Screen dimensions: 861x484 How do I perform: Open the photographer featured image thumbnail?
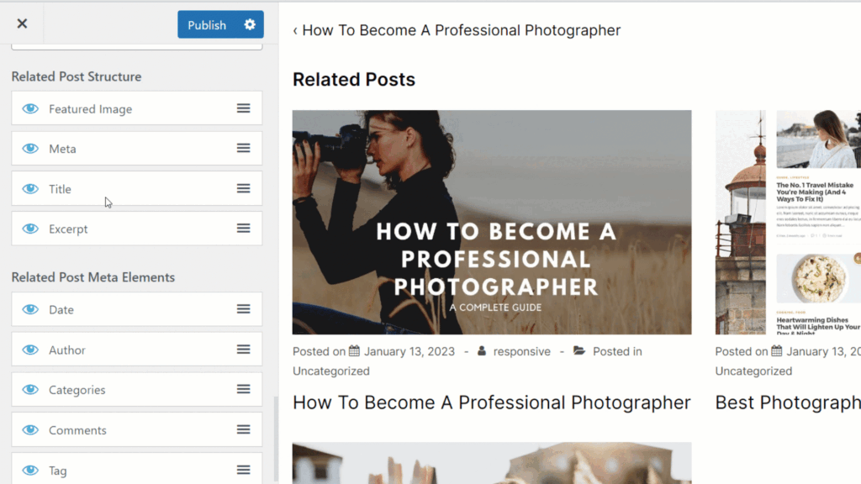491,222
